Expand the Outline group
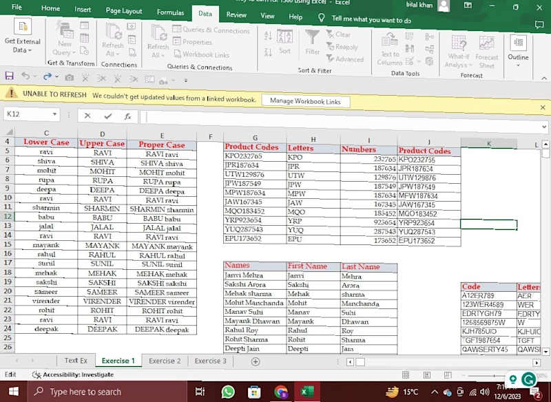 click(518, 50)
